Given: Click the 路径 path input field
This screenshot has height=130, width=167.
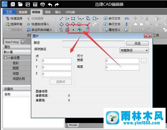Looking at the screenshot, I should tap(94, 44).
